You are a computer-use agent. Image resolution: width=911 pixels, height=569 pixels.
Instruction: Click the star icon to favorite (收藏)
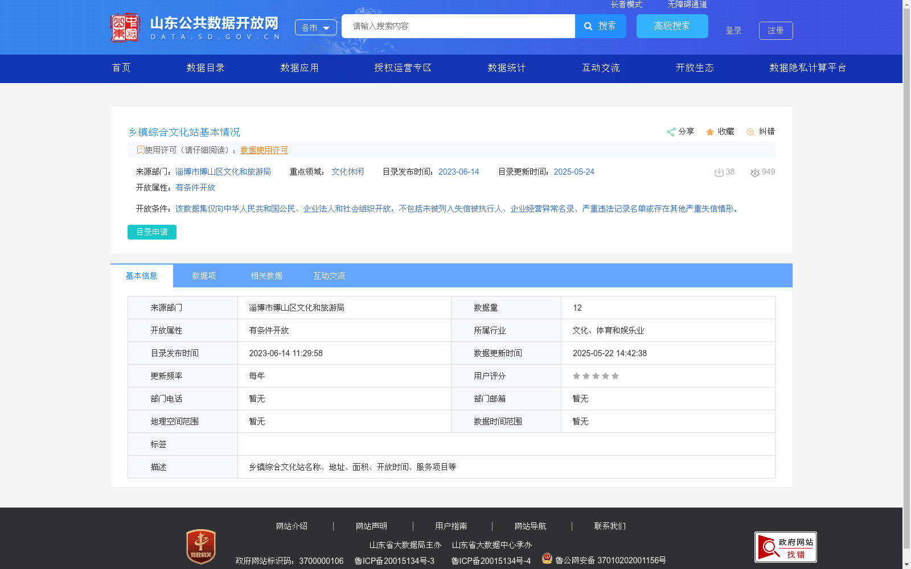click(x=710, y=132)
